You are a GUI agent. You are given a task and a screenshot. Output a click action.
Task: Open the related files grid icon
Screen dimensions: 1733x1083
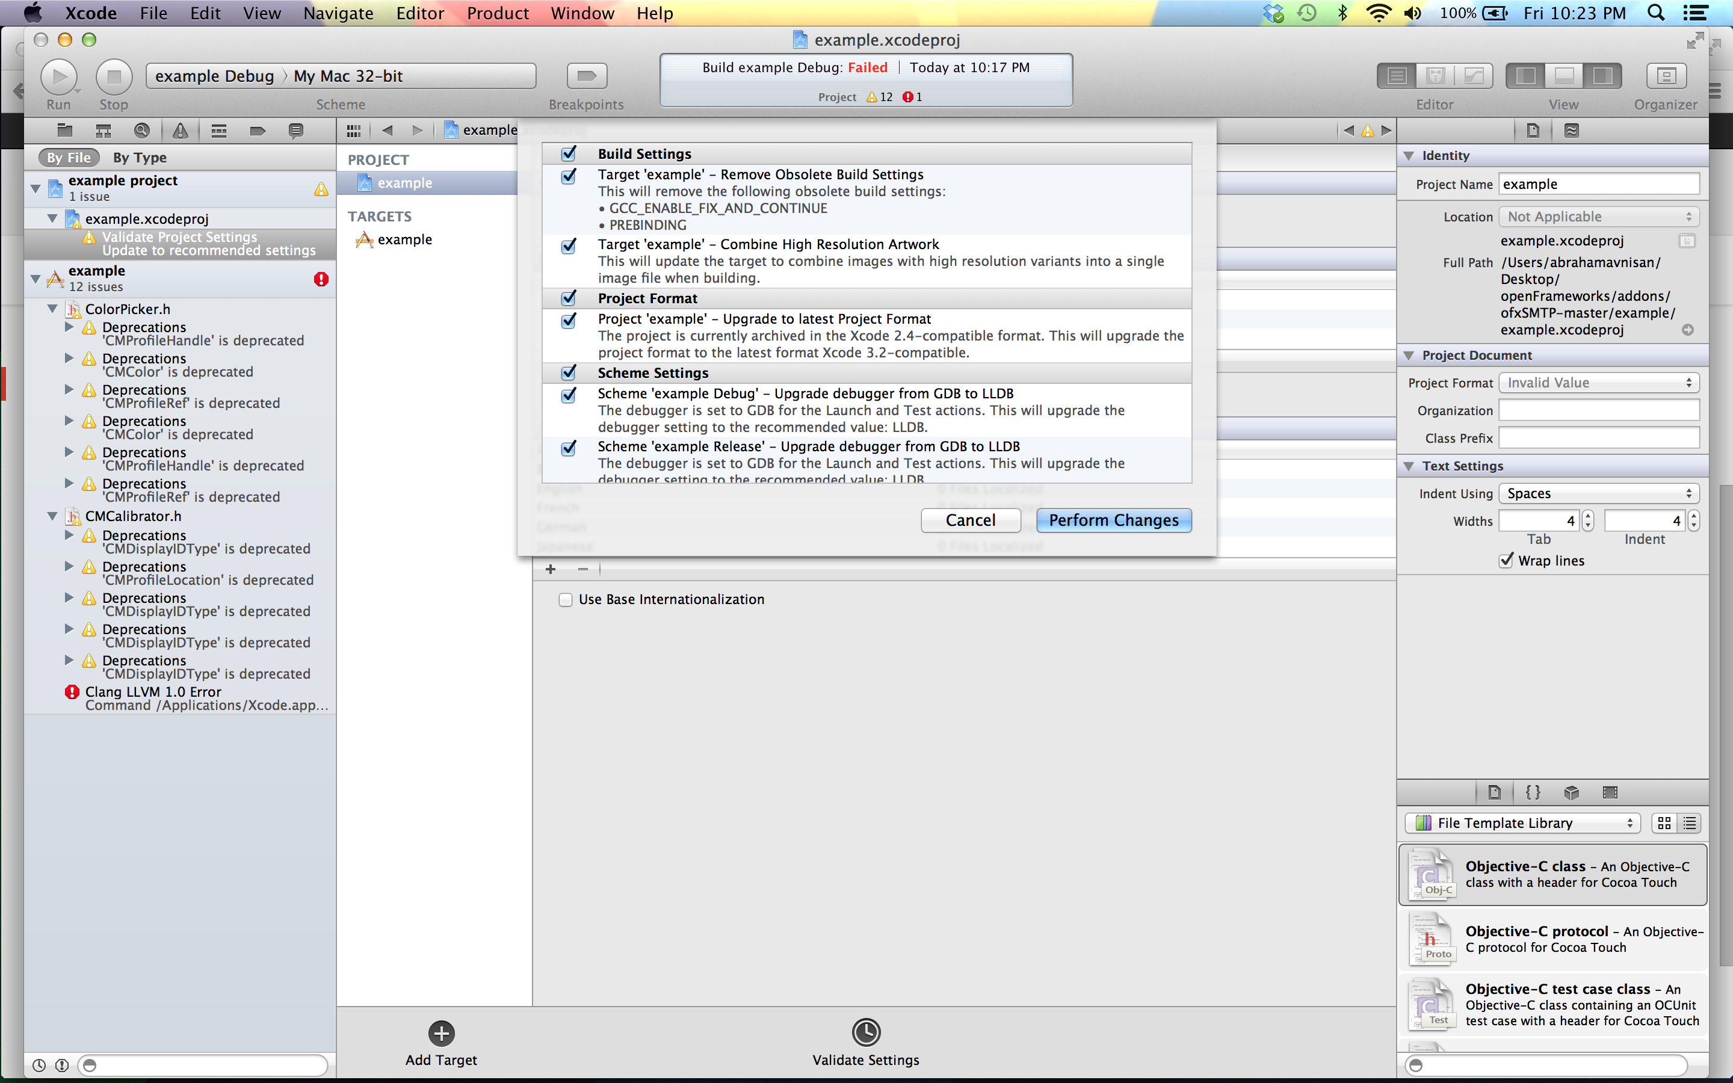click(x=353, y=131)
